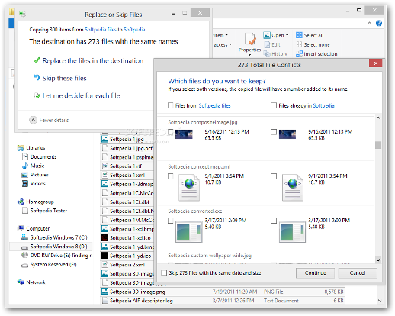
Task: Click Explorer file list scroll down arrow
Action: tap(380, 301)
